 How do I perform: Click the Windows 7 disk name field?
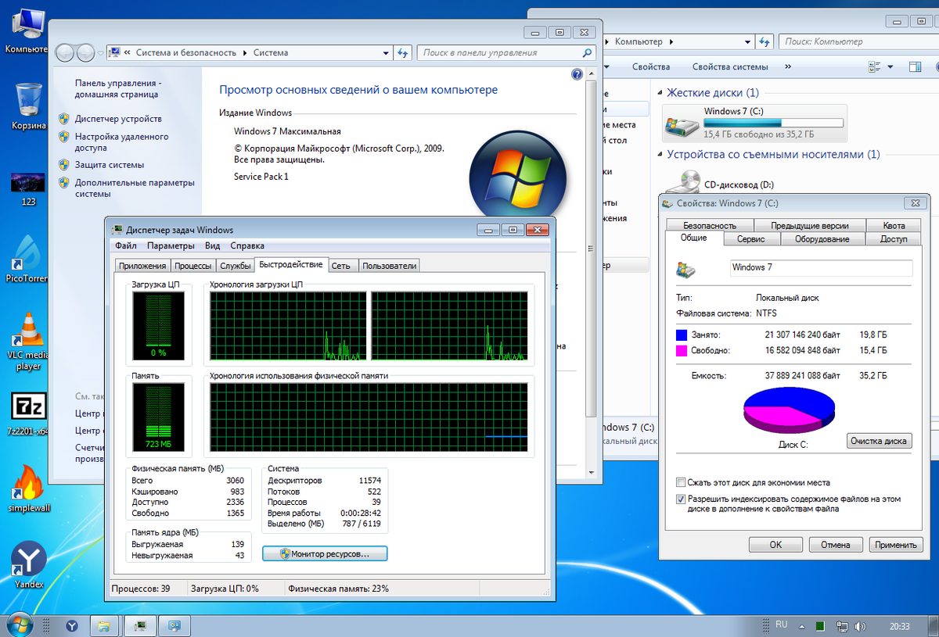click(x=821, y=268)
